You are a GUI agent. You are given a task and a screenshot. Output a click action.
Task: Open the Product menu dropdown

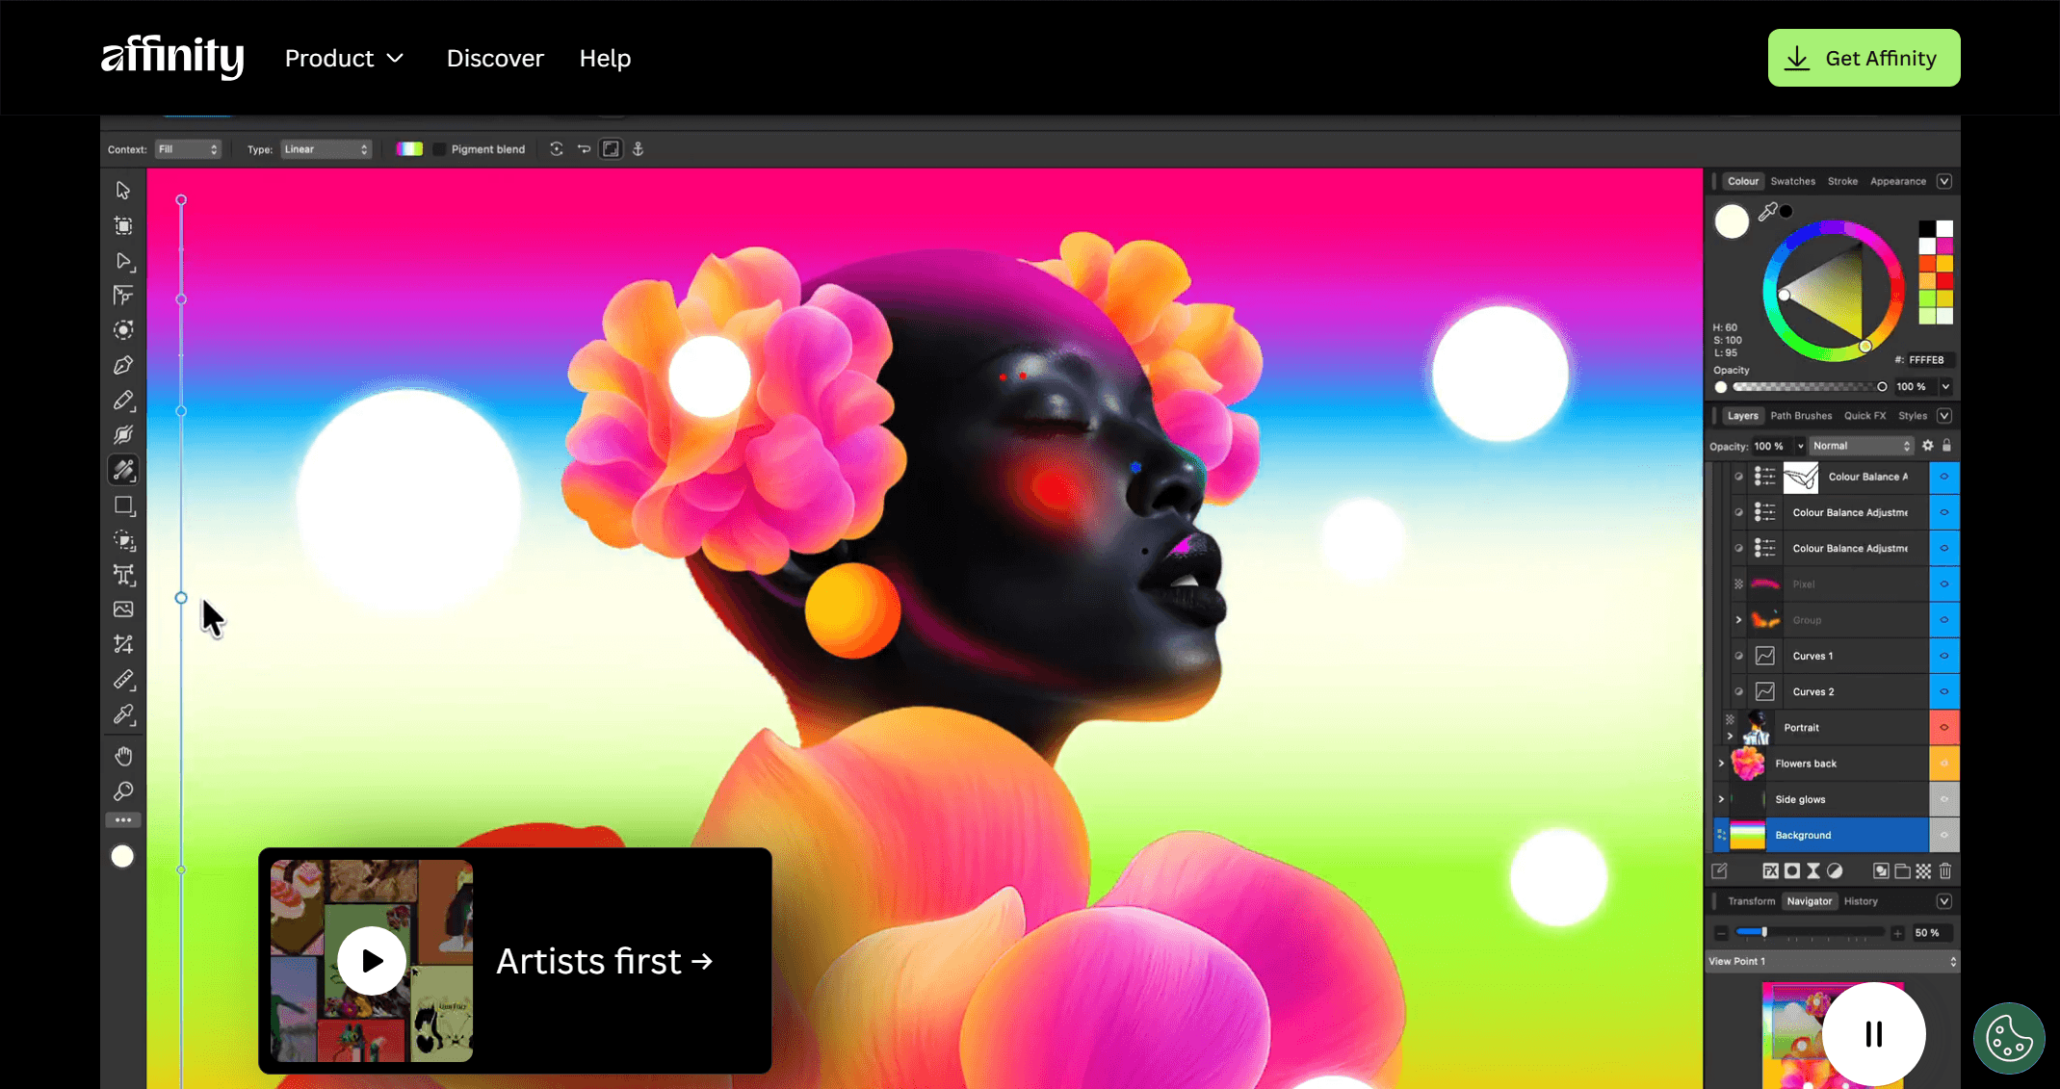[x=344, y=59]
